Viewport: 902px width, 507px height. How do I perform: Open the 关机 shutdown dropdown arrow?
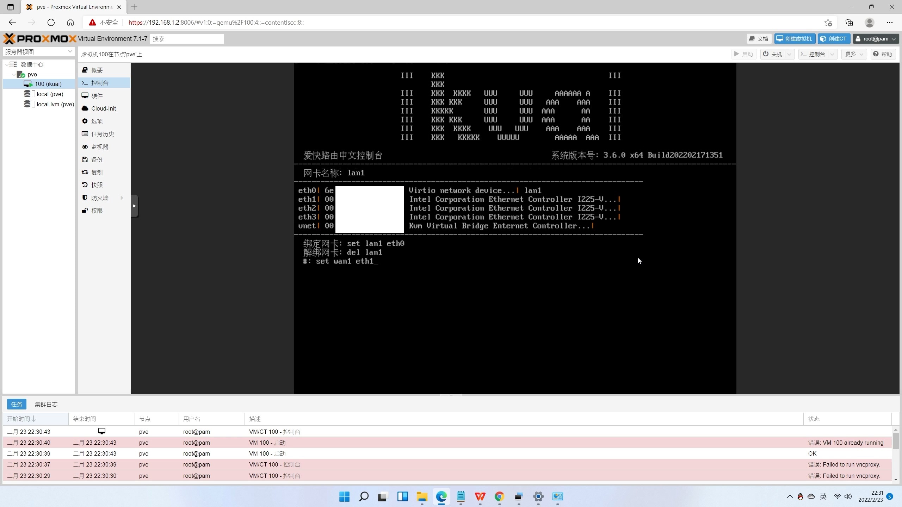(x=789, y=54)
